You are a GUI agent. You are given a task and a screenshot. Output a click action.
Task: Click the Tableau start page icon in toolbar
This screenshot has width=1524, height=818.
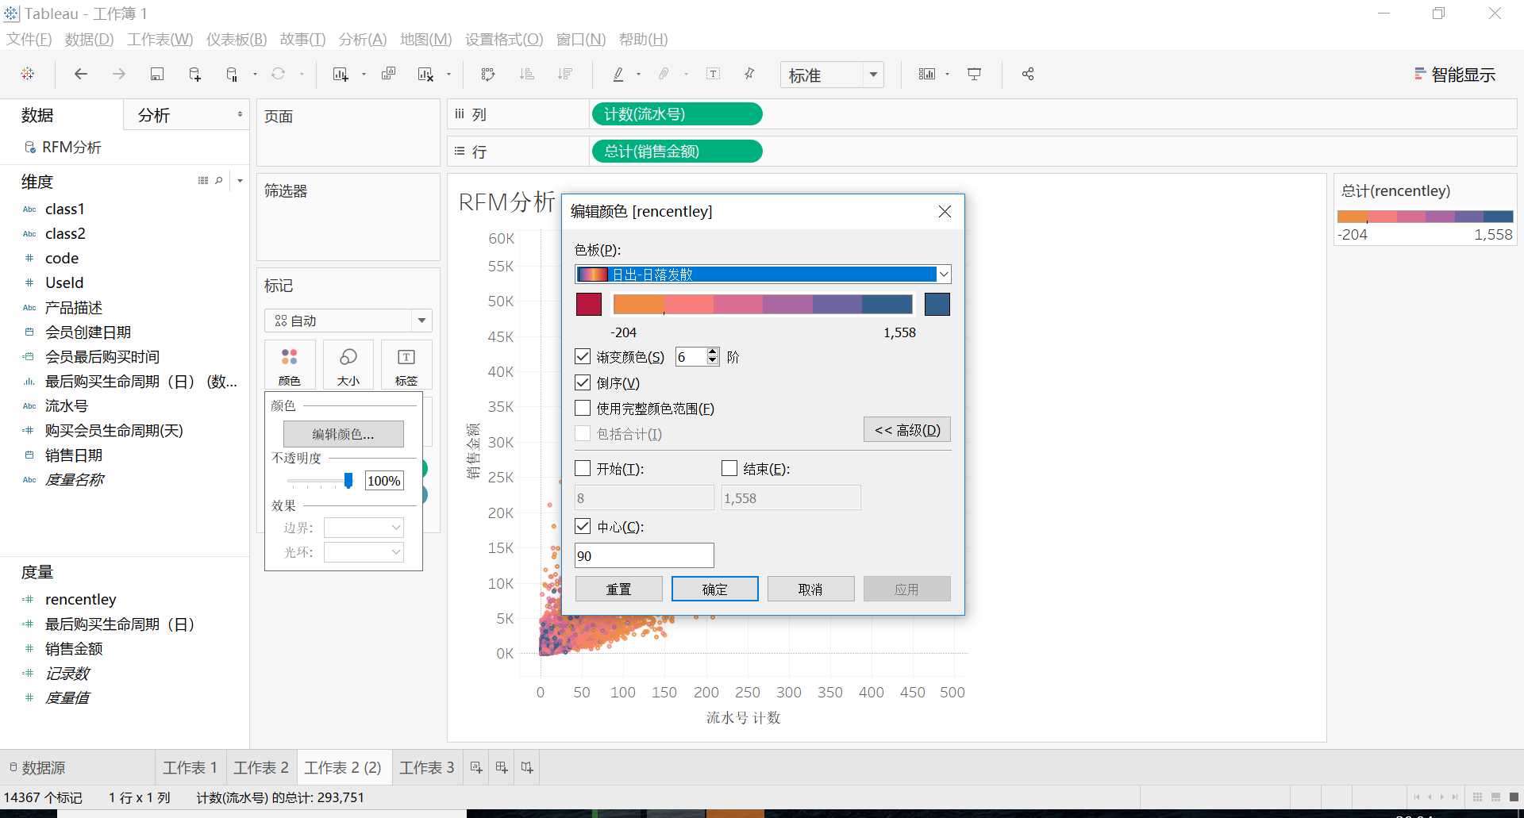tap(28, 74)
